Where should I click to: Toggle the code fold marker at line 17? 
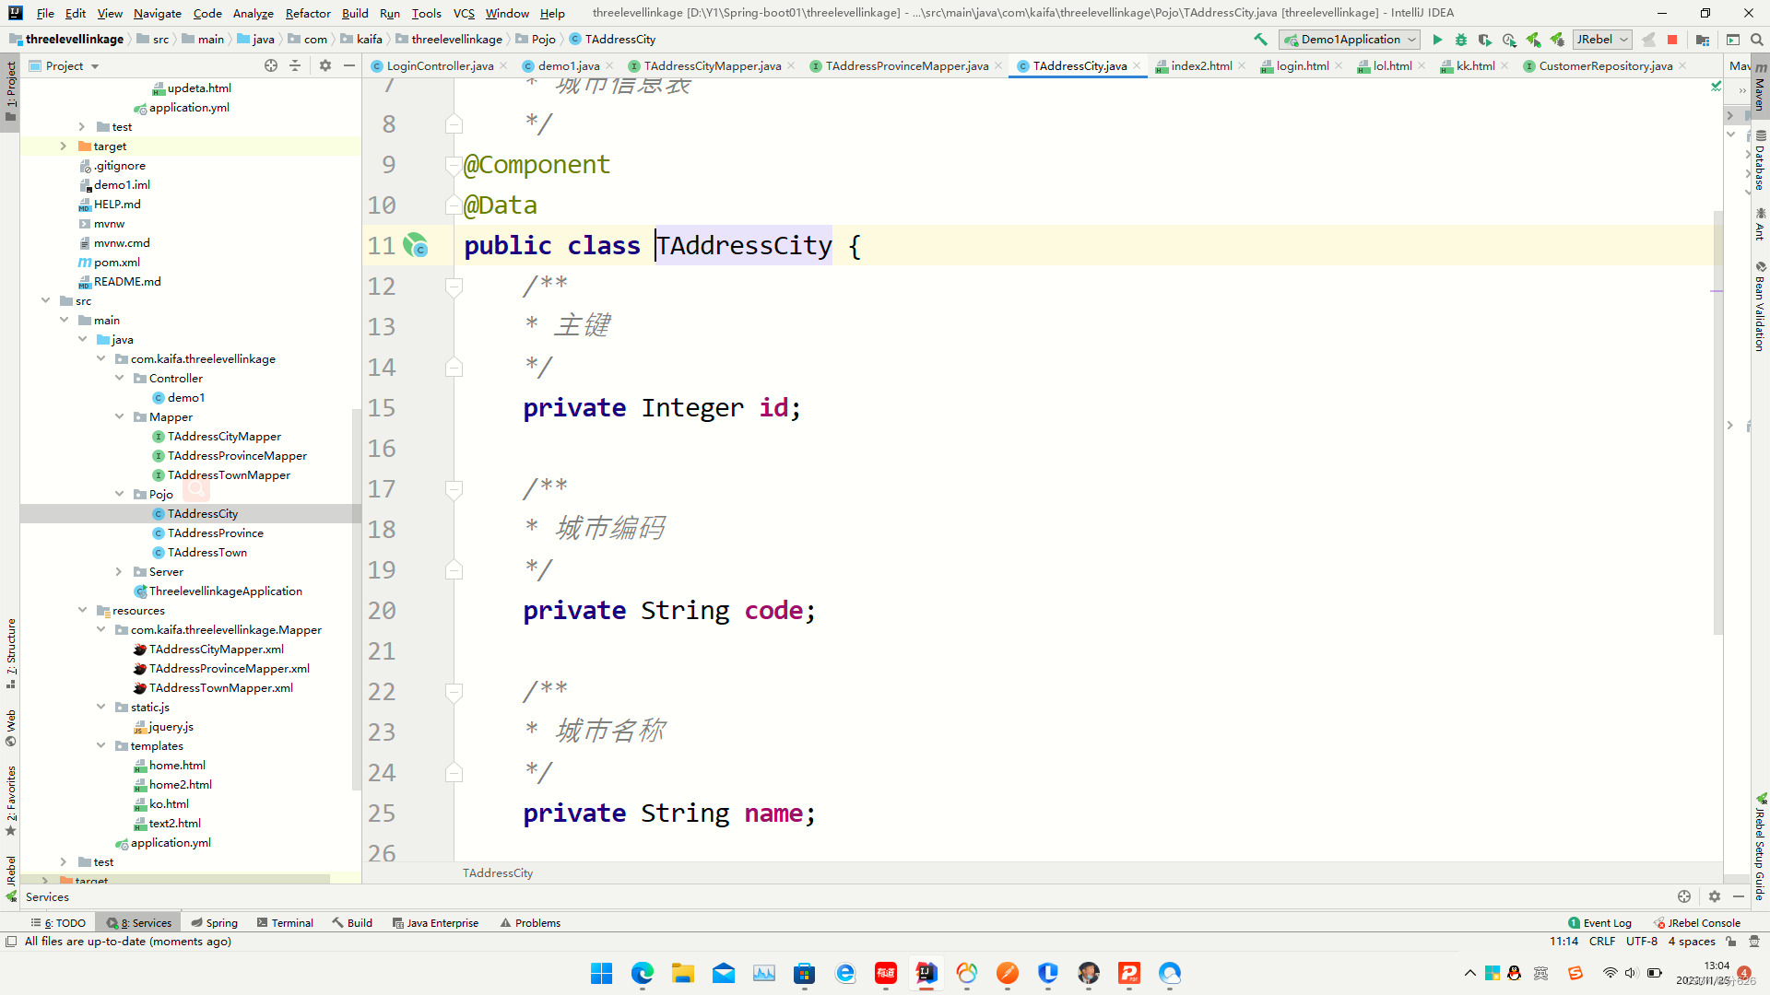click(x=454, y=489)
